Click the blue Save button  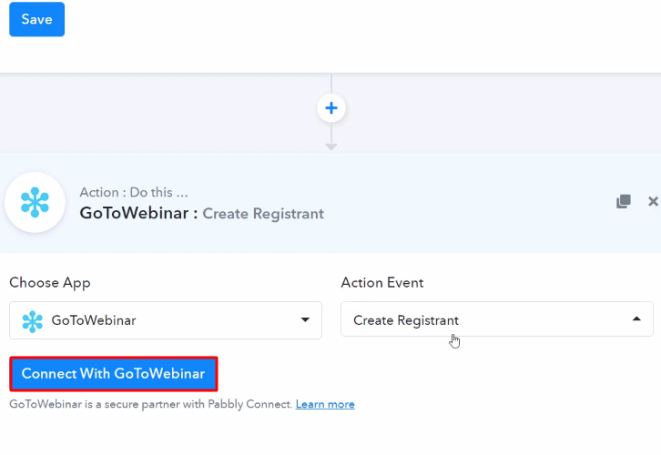(36, 19)
